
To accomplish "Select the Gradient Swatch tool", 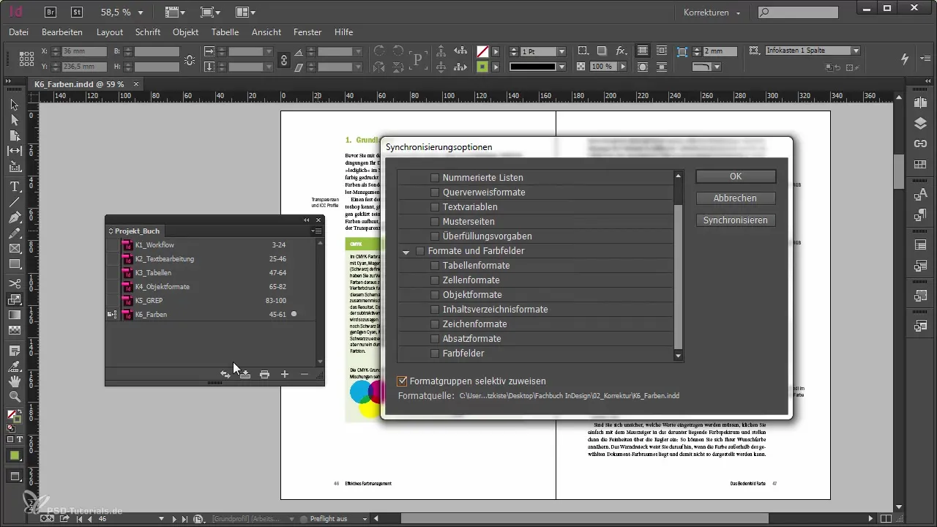I will 14,315.
